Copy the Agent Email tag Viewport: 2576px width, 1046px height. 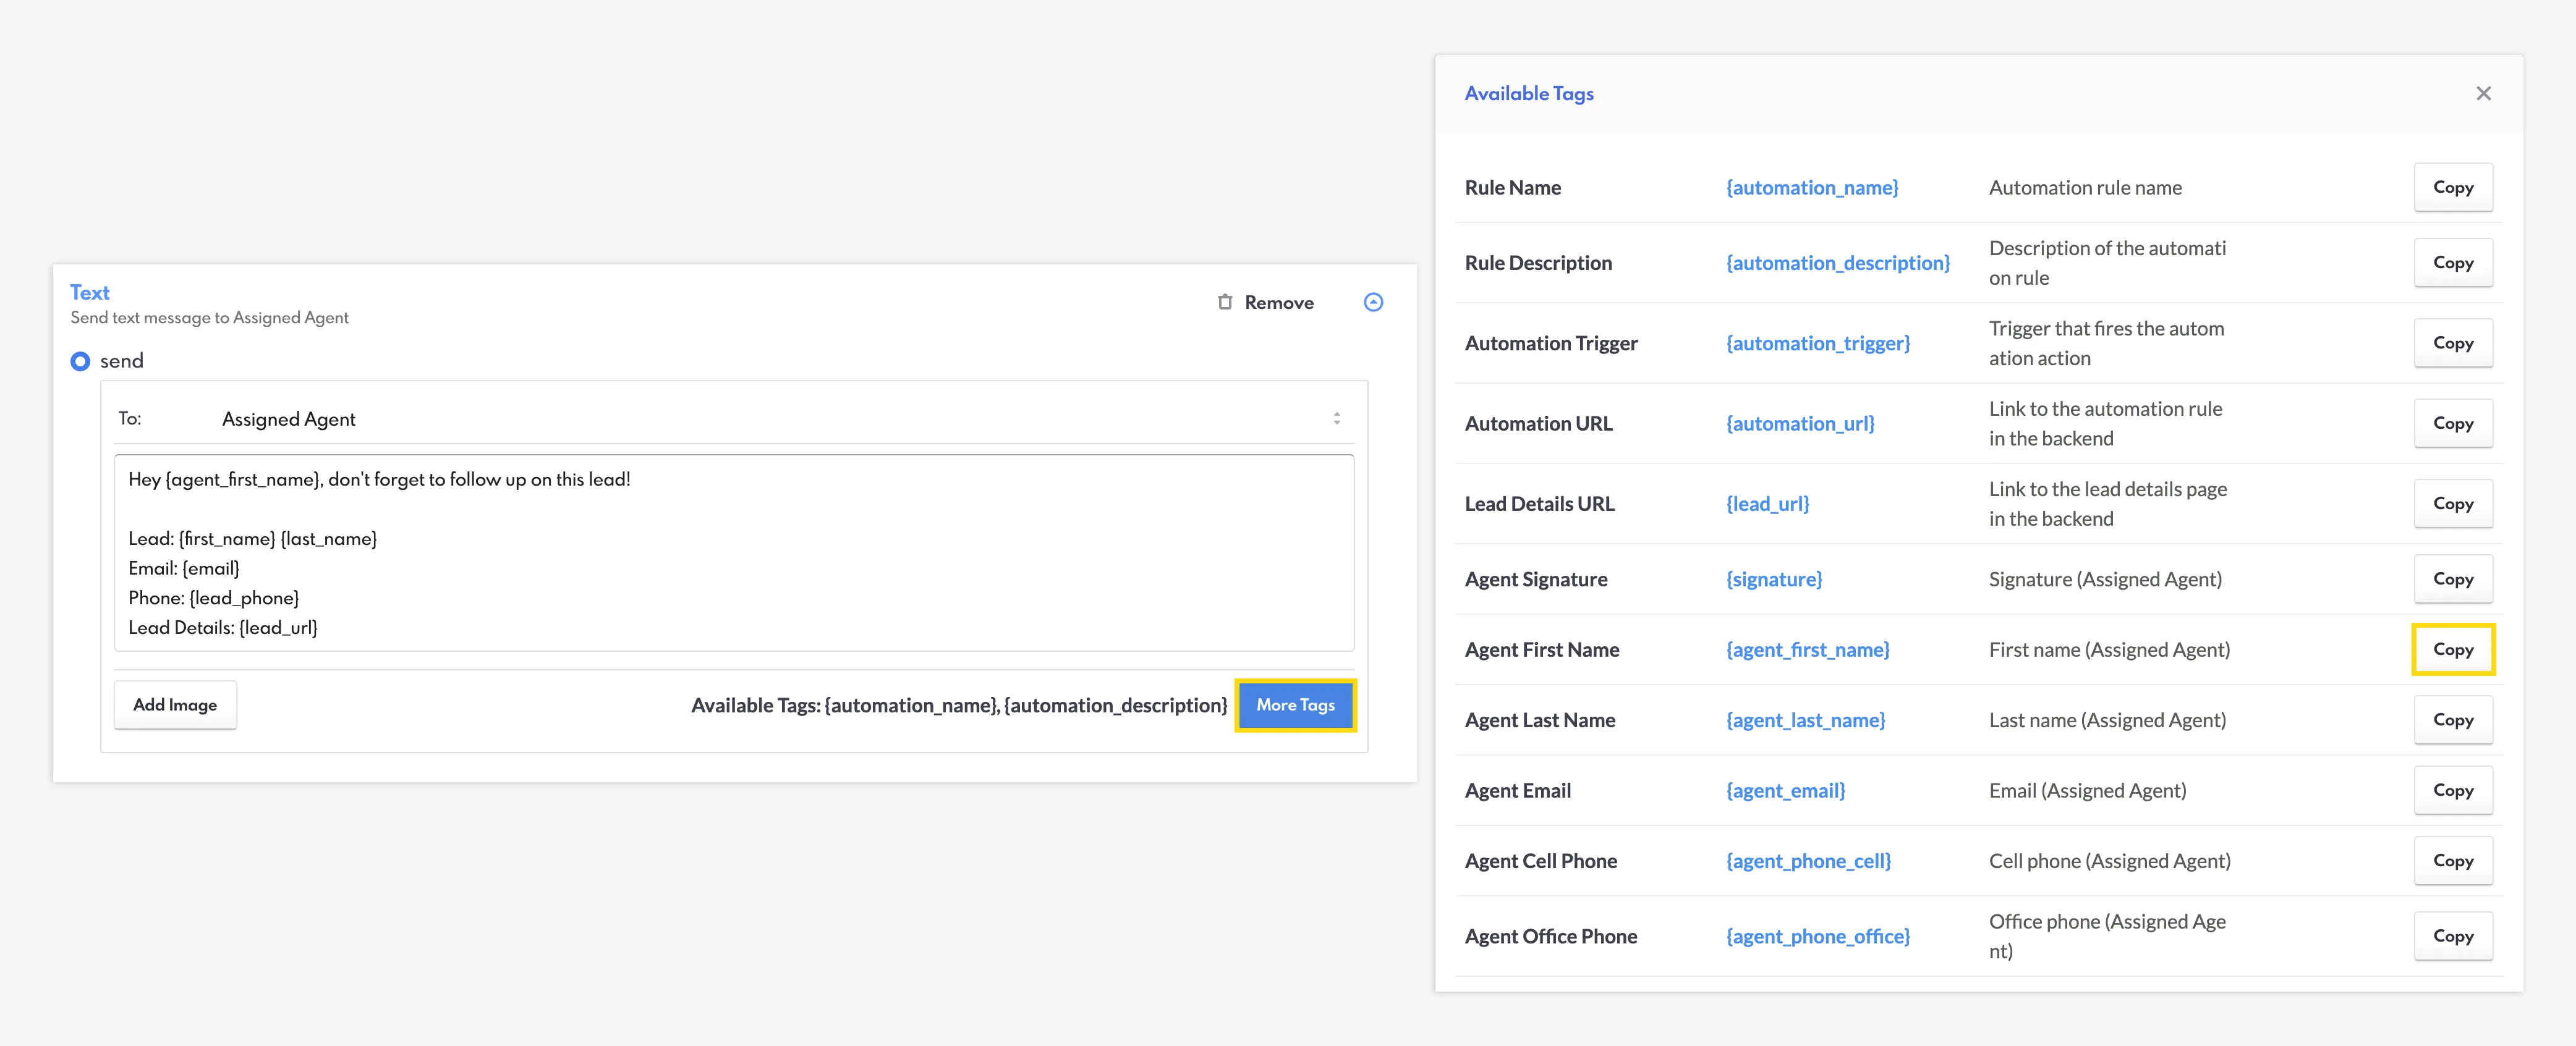2453,790
